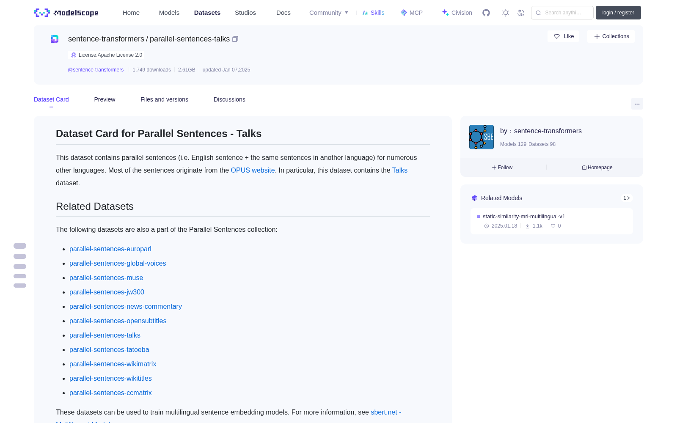Click the sentence-transformers avatar thumbnail
Viewport: 677px width, 423px height.
coord(482,137)
